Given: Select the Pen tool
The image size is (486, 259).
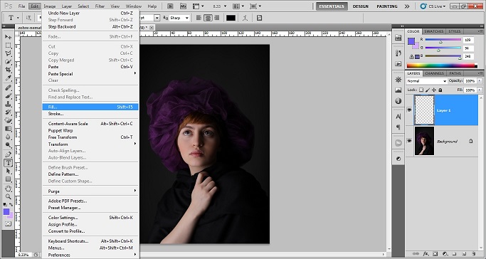Looking at the screenshot, I should coord(8,154).
